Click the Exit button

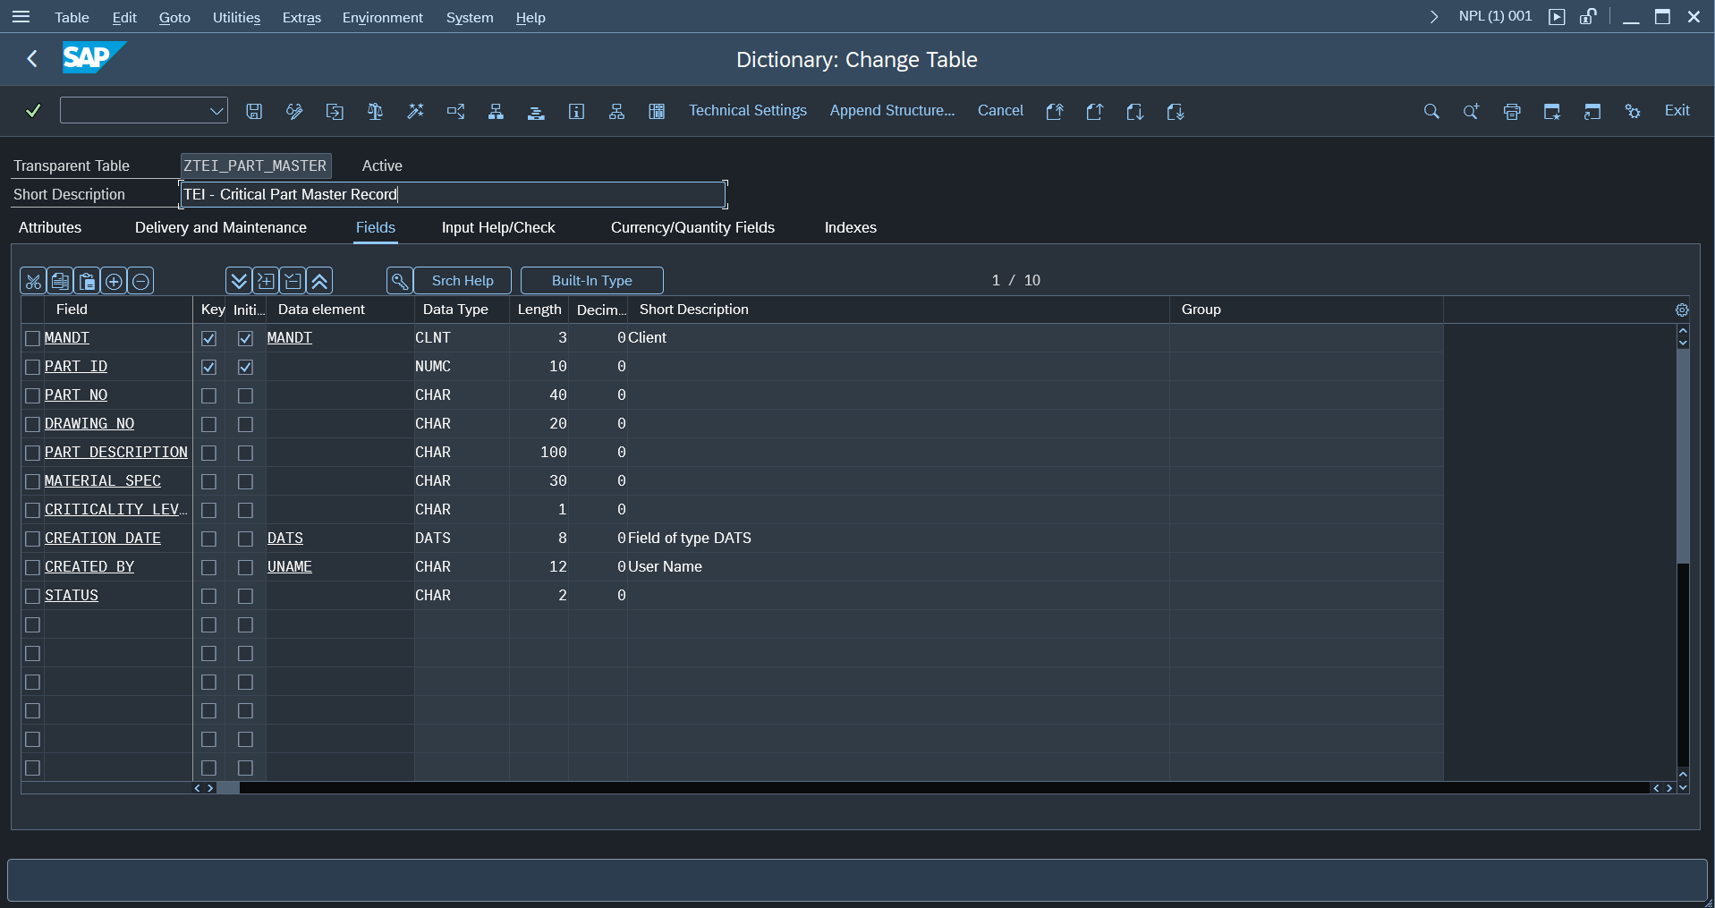[x=1677, y=111]
